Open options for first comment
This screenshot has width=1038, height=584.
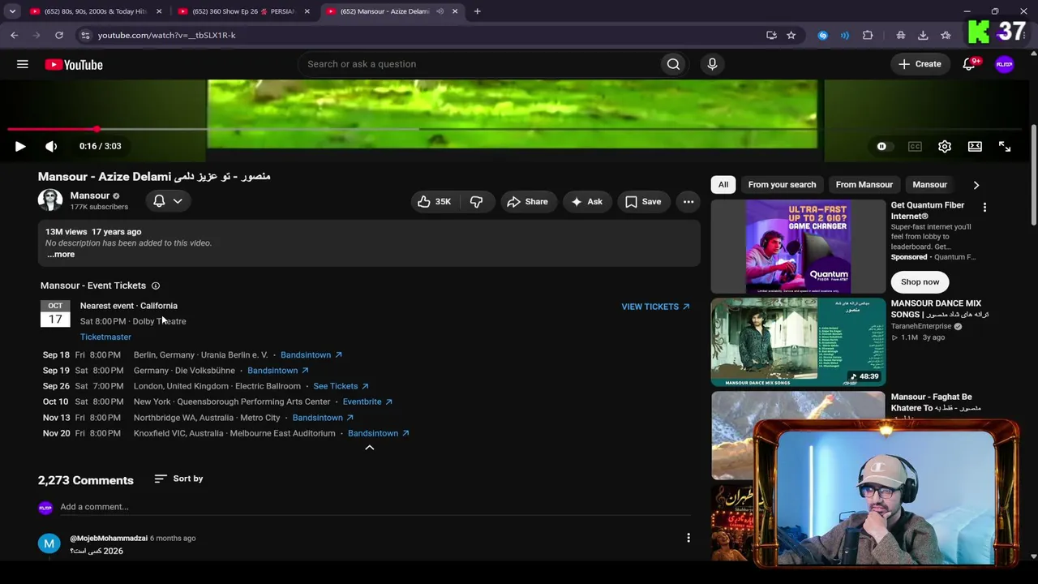[x=688, y=538]
